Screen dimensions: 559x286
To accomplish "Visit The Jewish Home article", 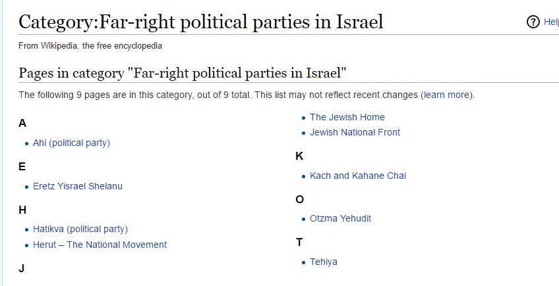I will 347,117.
